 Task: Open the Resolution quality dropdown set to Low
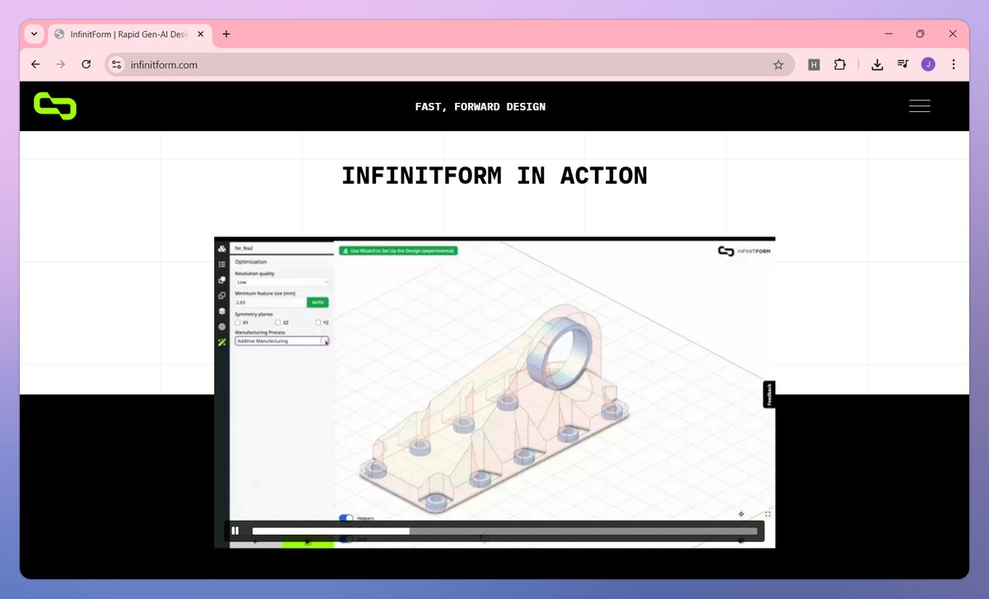282,282
